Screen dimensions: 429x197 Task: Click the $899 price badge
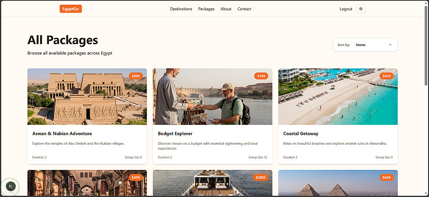(x=136, y=76)
